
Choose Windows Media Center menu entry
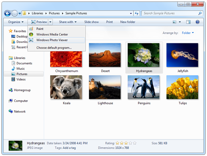57,34
